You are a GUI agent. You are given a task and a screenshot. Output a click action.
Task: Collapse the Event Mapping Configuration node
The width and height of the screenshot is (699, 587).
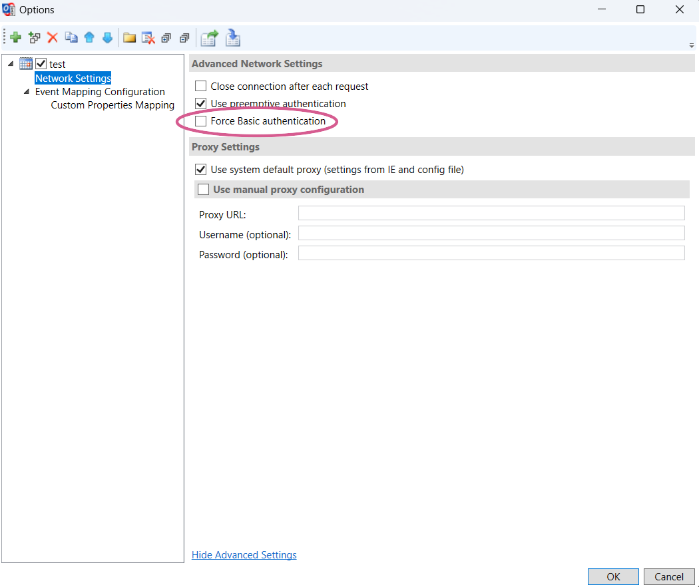tap(27, 92)
